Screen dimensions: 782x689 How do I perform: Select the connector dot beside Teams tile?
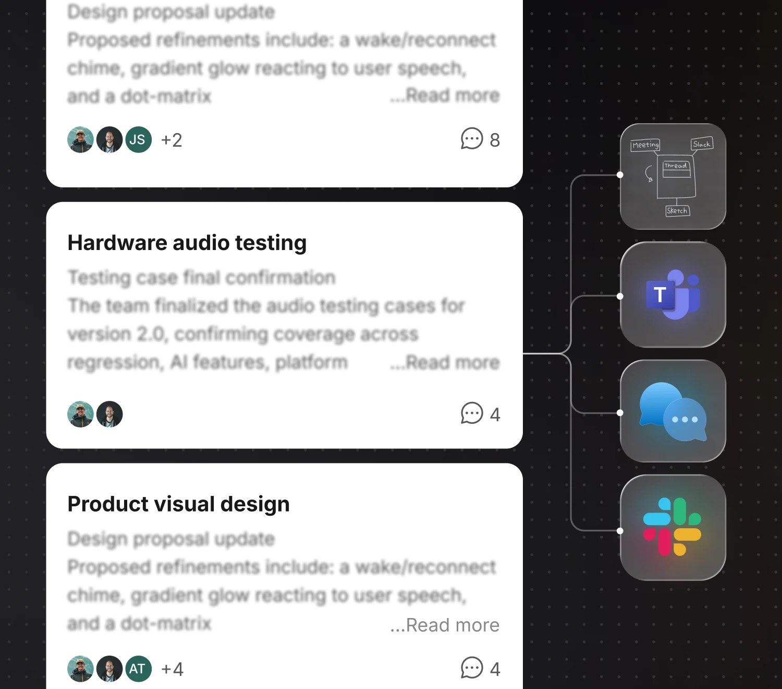pos(620,296)
